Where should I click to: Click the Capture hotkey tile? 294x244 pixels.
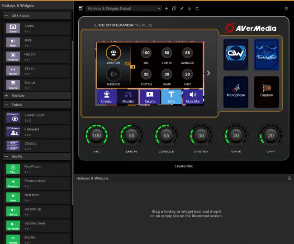point(266,92)
